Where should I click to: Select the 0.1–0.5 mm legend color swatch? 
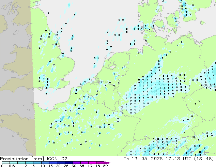(6, 163)
